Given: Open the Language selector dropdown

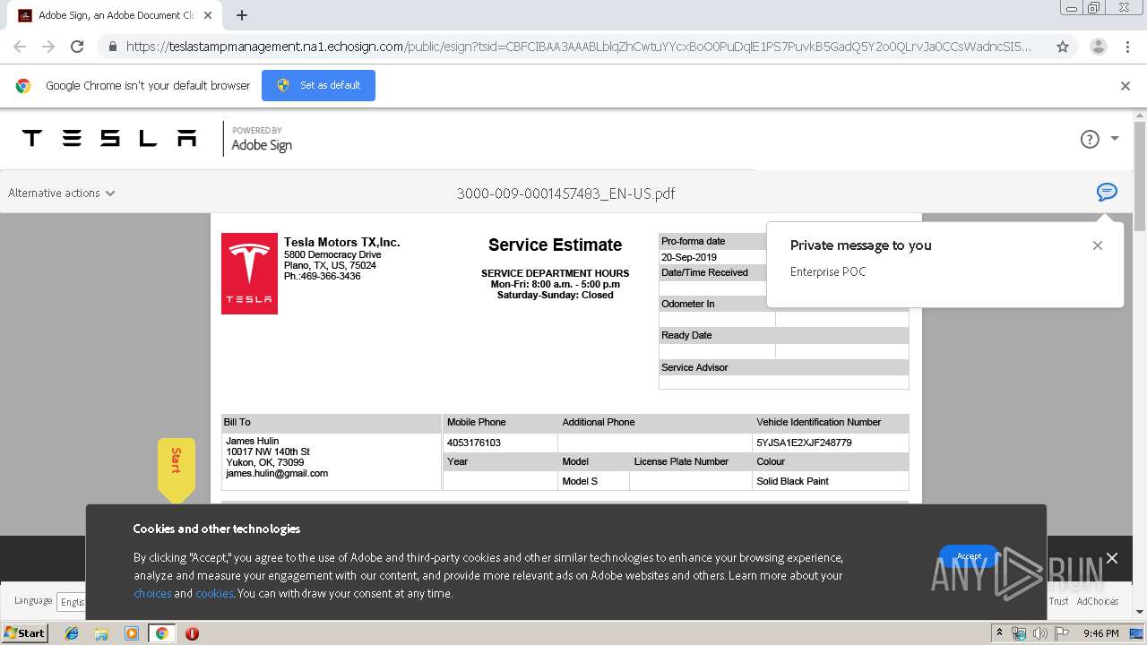Looking at the screenshot, I should click(72, 602).
